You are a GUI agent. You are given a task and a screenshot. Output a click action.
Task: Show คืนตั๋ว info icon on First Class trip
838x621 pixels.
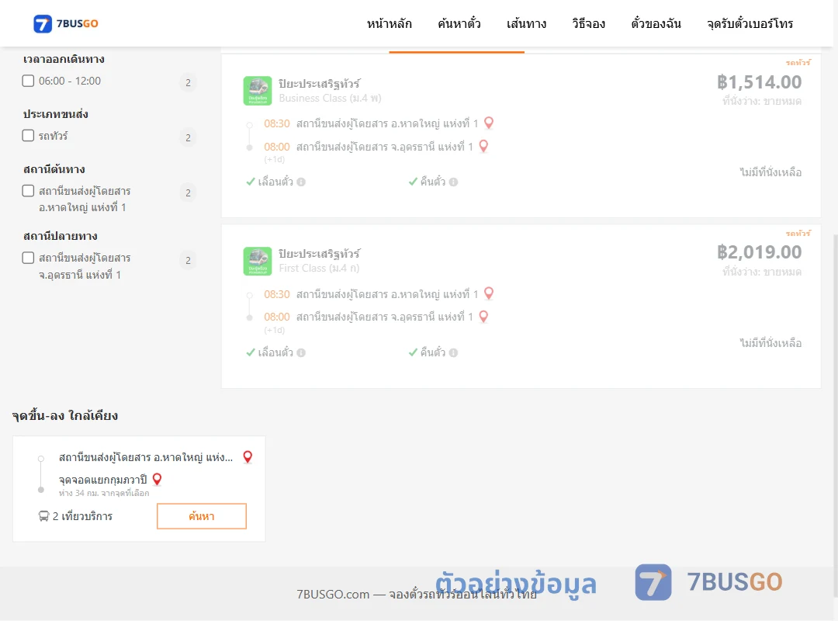point(453,352)
